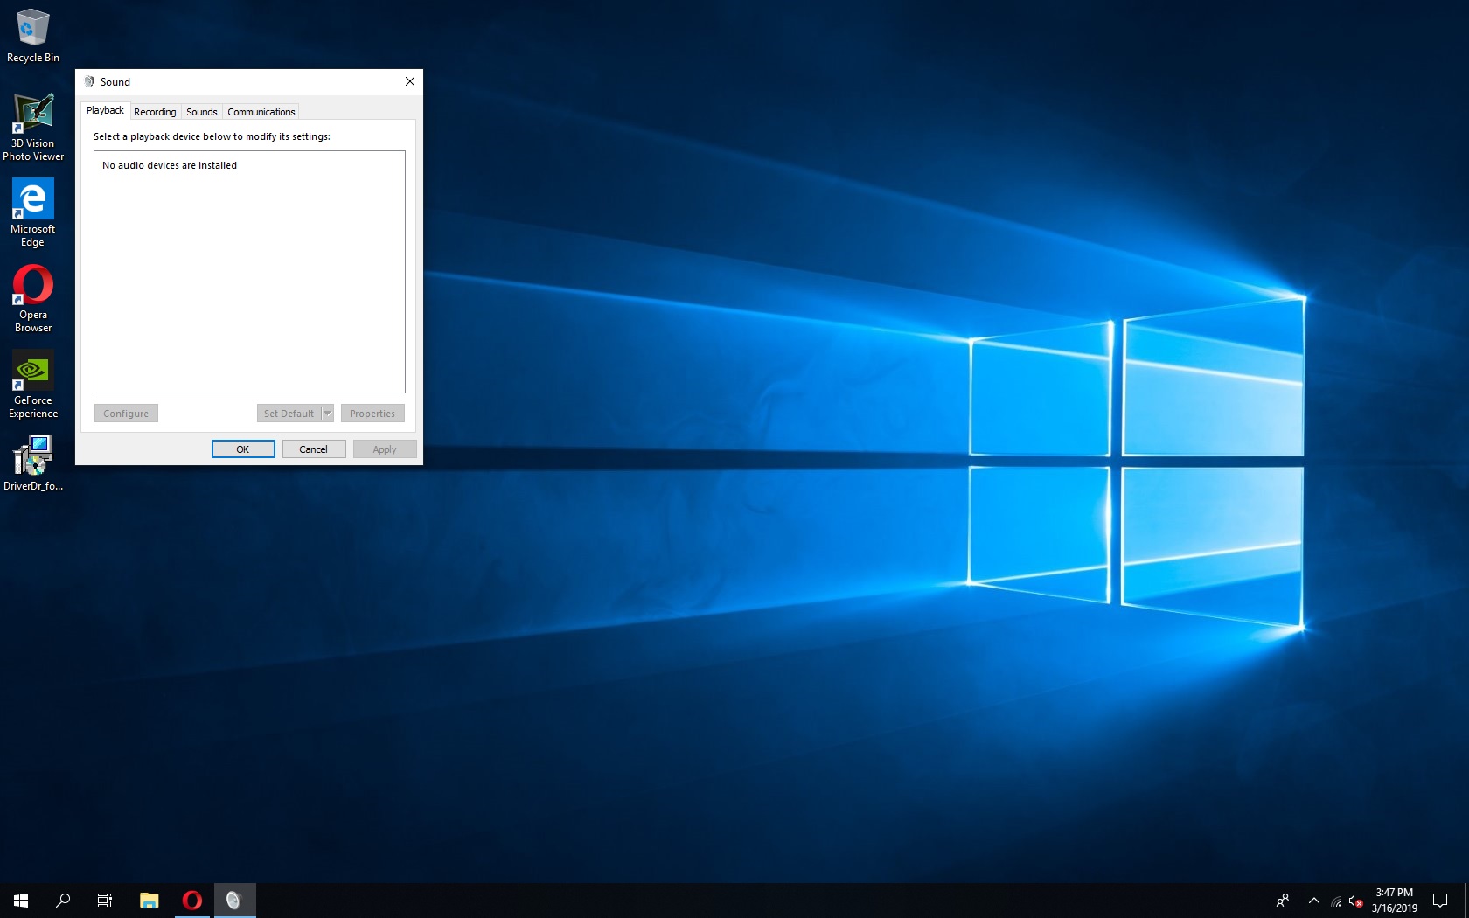This screenshot has height=918, width=1469.
Task: Open the Action Center notifications
Action: 1439,901
